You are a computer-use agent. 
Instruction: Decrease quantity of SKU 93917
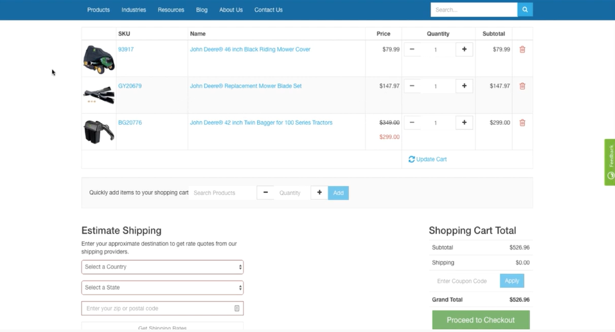[412, 50]
